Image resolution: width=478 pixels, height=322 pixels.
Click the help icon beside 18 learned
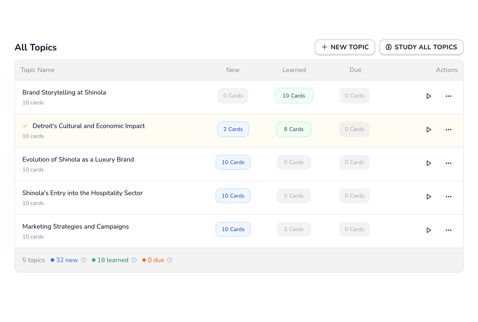(x=134, y=260)
